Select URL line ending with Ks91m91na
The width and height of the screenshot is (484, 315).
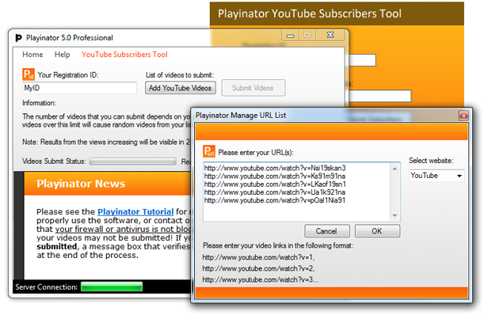275,176
